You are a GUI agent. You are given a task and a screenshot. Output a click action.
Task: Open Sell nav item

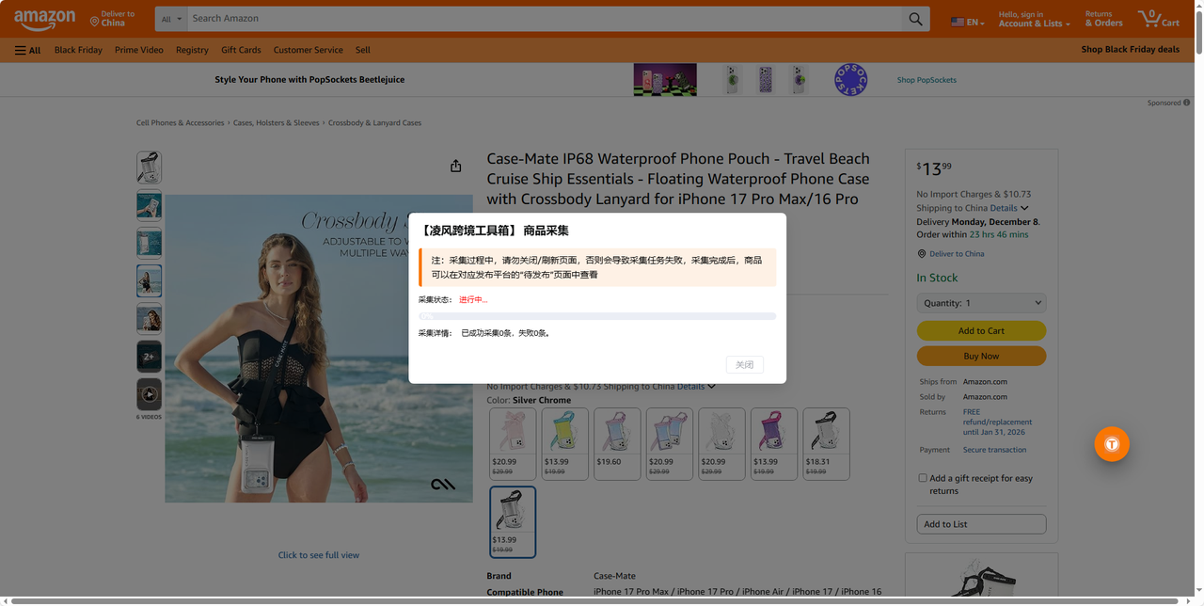tap(363, 50)
